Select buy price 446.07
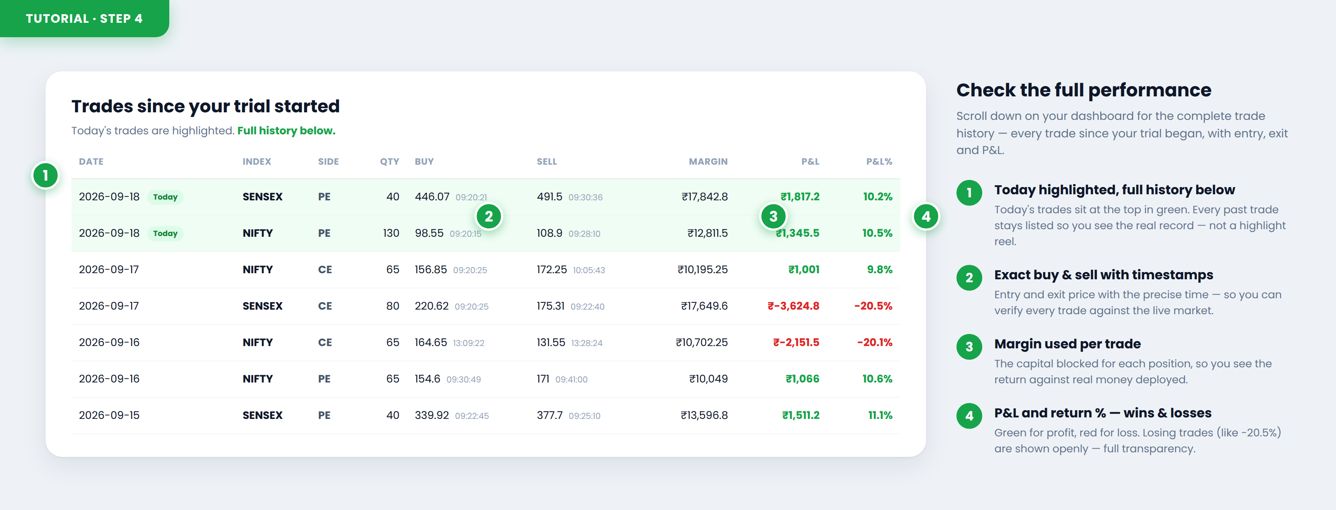 tap(432, 197)
